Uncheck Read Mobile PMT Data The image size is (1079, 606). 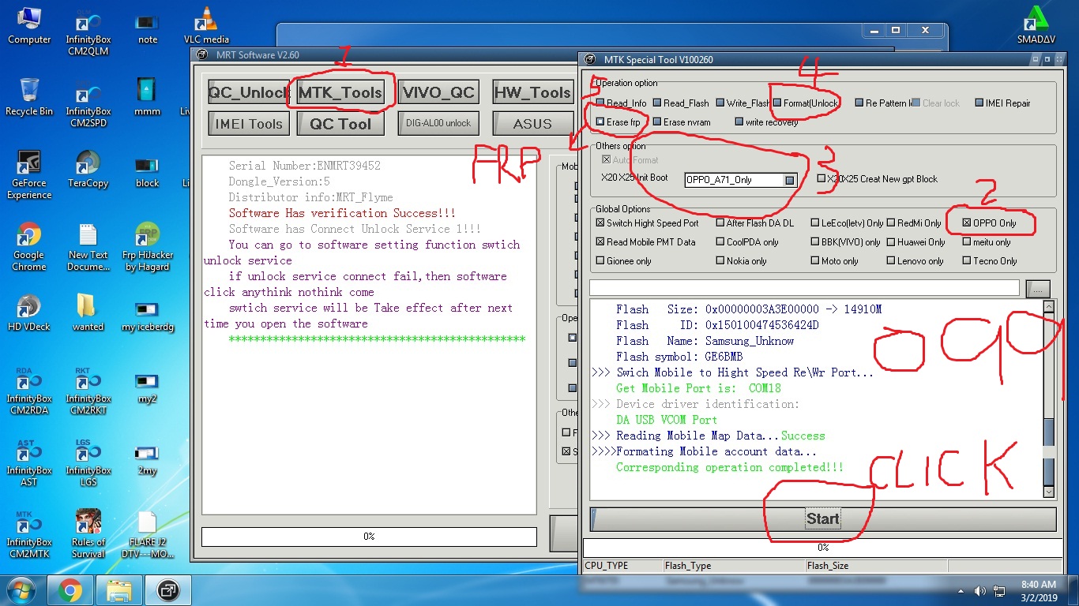coord(646,242)
